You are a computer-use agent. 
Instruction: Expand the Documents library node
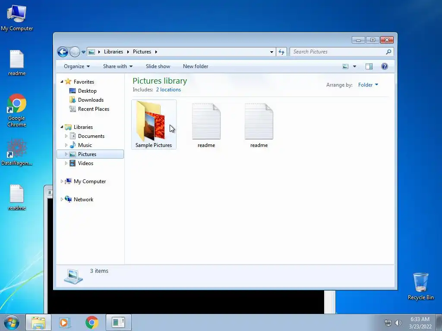click(x=66, y=136)
